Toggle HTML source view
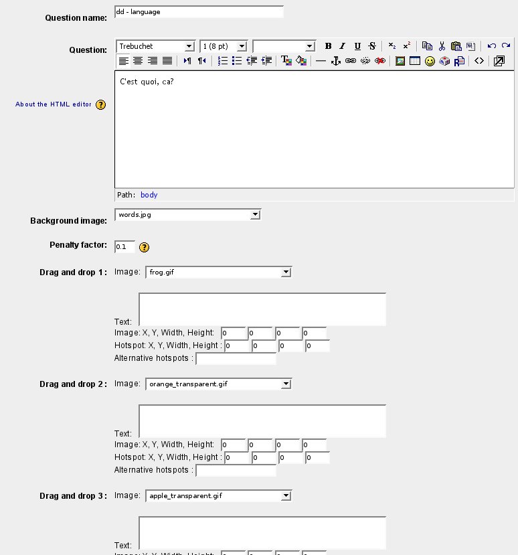Screen dimensions: 518x555 point(479,61)
